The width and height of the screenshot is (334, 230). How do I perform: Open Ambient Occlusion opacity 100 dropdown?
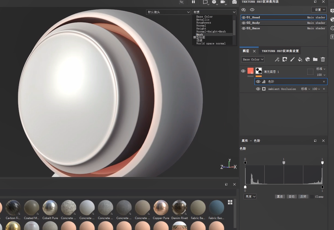click(x=316, y=89)
